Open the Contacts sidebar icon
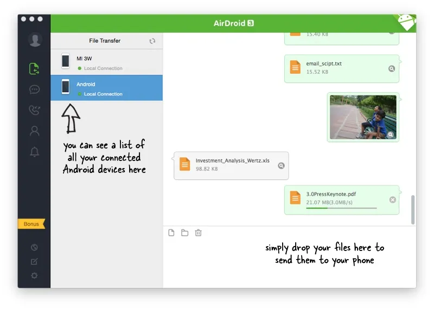Screen dimensions: 434x309 point(35,131)
